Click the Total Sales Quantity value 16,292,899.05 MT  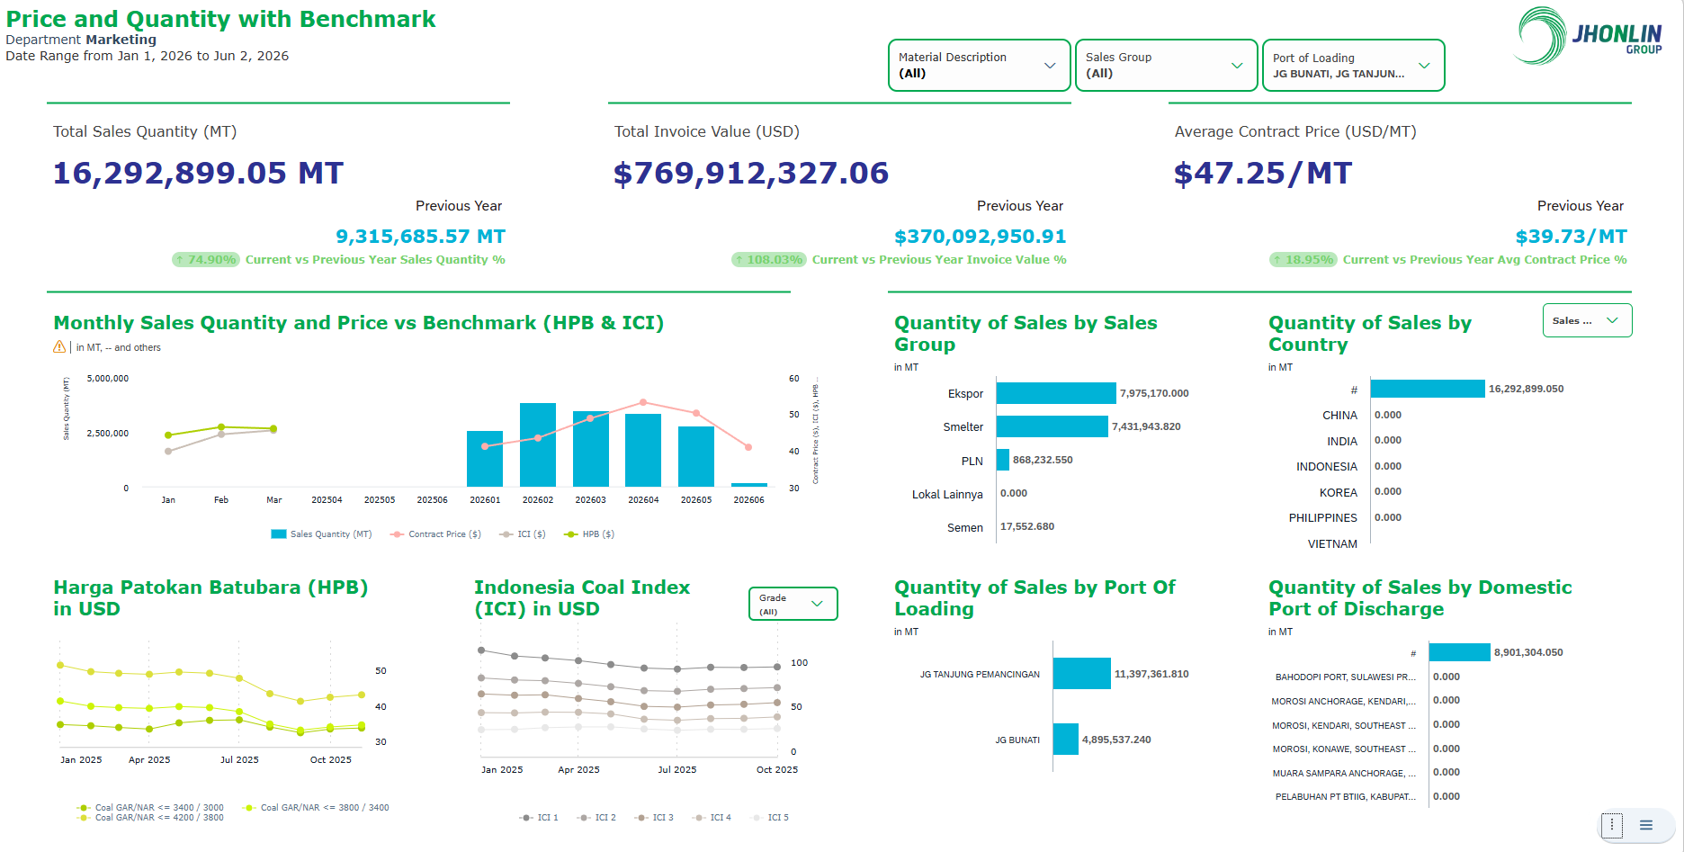(x=198, y=173)
